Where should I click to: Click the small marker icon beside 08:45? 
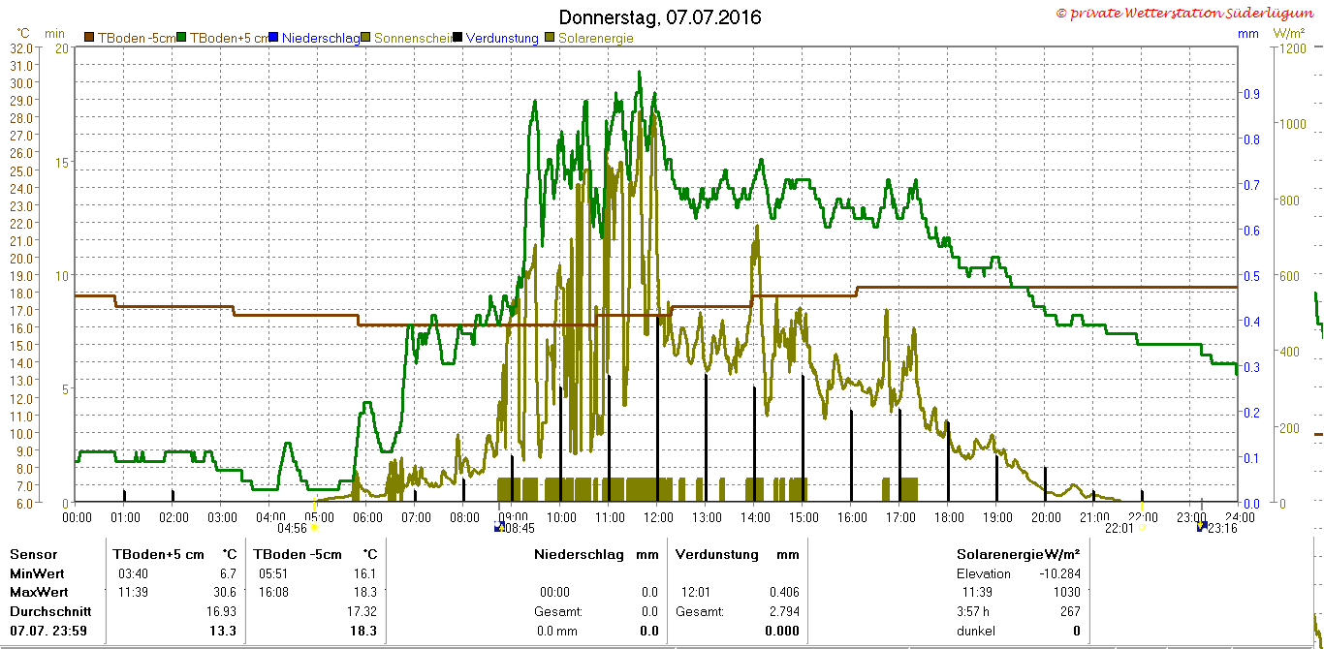(x=498, y=528)
